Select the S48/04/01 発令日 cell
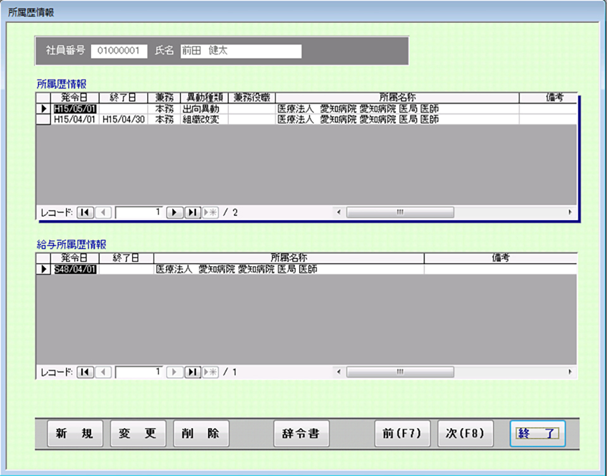Image resolution: width=607 pixels, height=476 pixels. (75, 269)
